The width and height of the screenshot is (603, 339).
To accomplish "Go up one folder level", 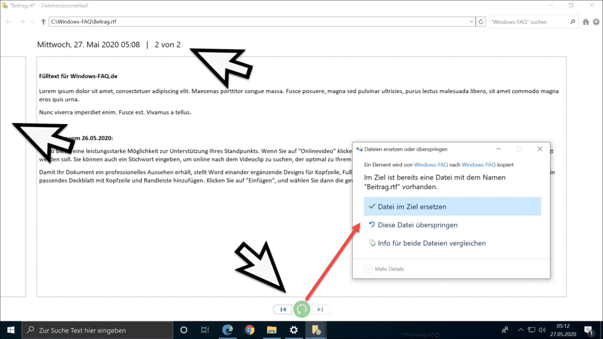I will [x=43, y=22].
